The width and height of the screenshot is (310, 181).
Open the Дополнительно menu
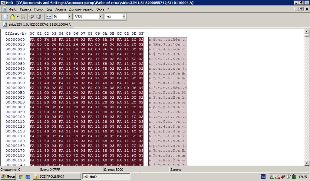81,9
